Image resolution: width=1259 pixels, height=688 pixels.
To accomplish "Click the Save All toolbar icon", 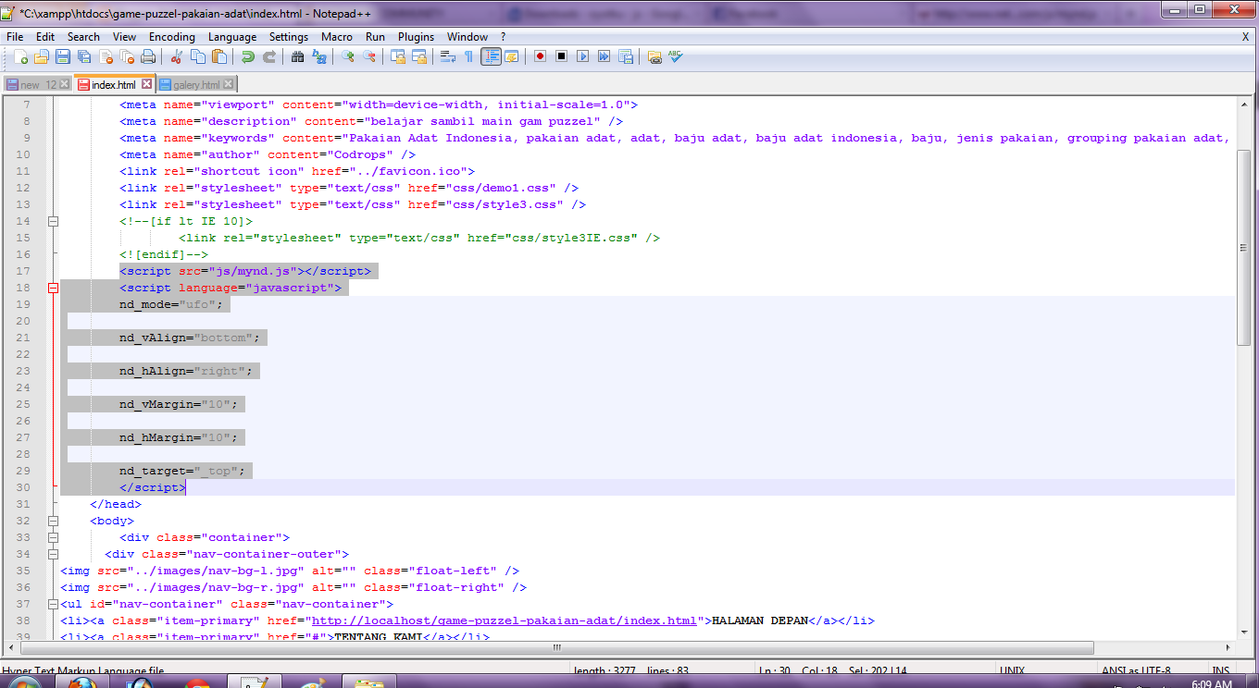I will 84,56.
